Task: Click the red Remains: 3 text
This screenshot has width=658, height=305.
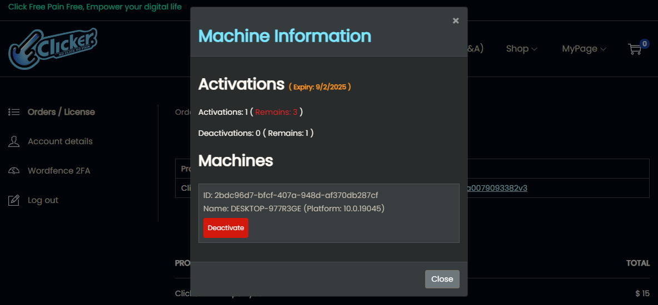Action: pos(276,112)
